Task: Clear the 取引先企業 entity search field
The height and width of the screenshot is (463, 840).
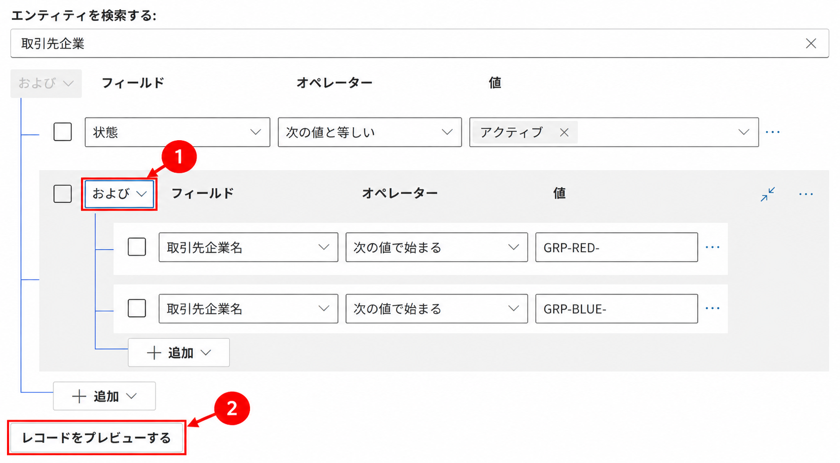Action: click(811, 44)
